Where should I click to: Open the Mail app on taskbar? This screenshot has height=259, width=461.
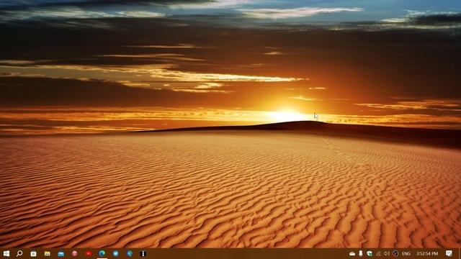pos(61,254)
